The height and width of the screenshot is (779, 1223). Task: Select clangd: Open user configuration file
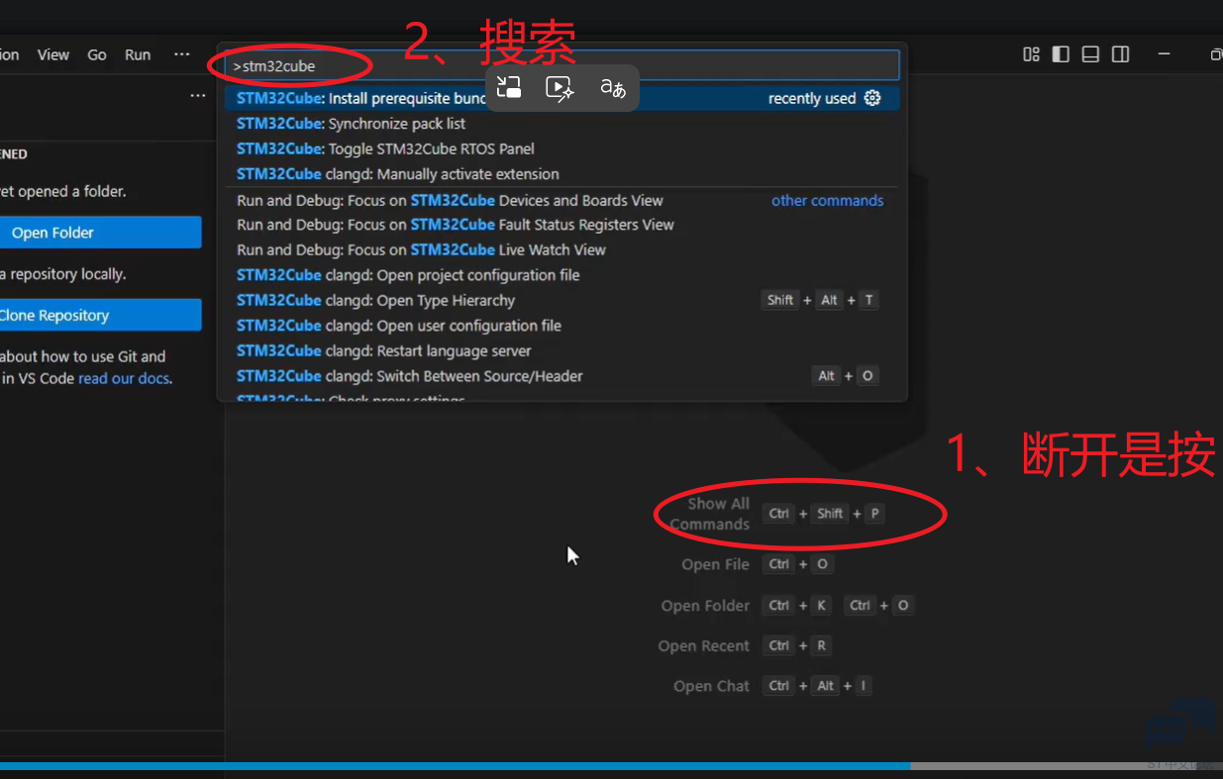(x=561, y=326)
